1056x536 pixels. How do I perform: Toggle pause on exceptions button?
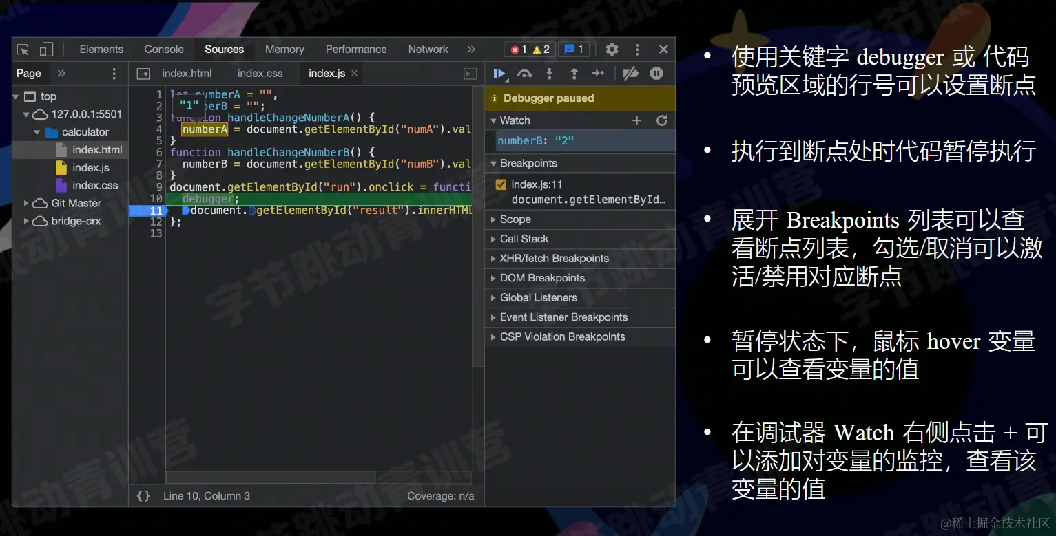coord(656,74)
